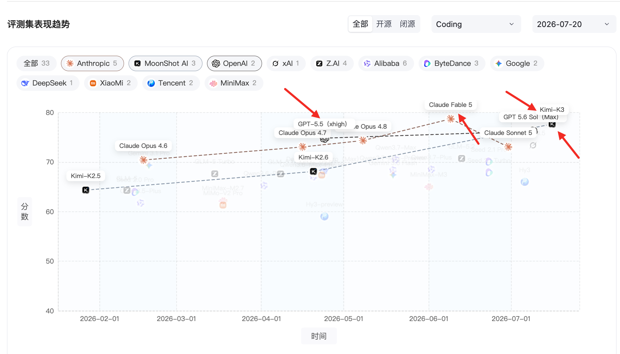Deselect the OpenAI vendor filter chip
This screenshot has height=354, width=620.
[x=234, y=63]
